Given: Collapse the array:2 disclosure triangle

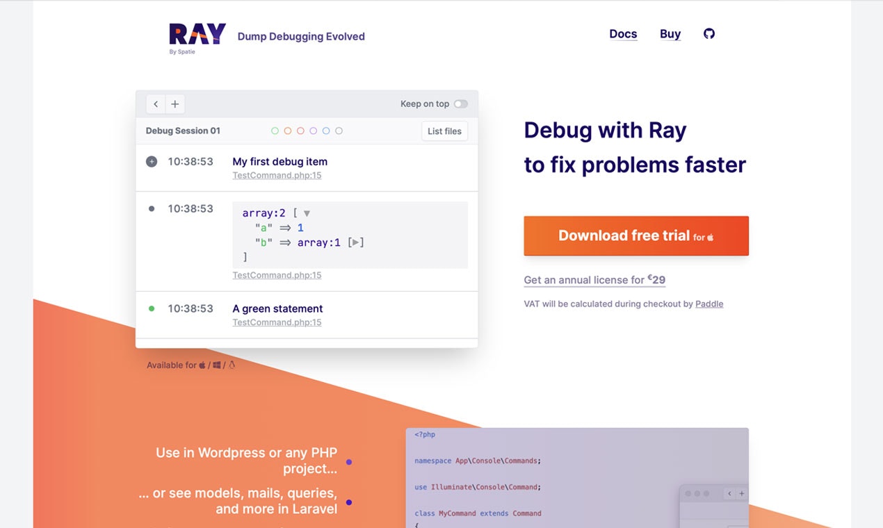Looking at the screenshot, I should [x=306, y=213].
